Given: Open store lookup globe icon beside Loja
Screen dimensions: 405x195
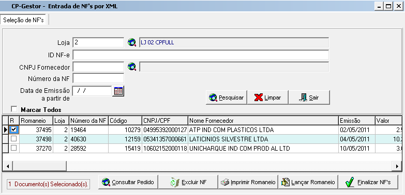Looking at the screenshot, I should [x=132, y=42].
